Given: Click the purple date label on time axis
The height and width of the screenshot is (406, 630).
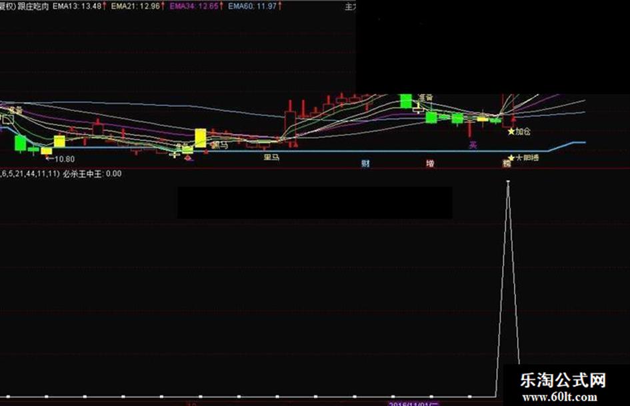Looking at the screenshot, I should click(x=413, y=403).
